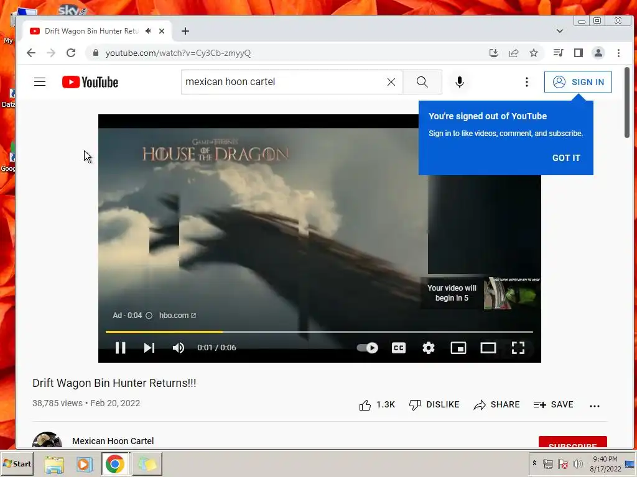Screen dimensions: 637x477
Task: Open the Chrome three-dot menu
Action: click(618, 53)
